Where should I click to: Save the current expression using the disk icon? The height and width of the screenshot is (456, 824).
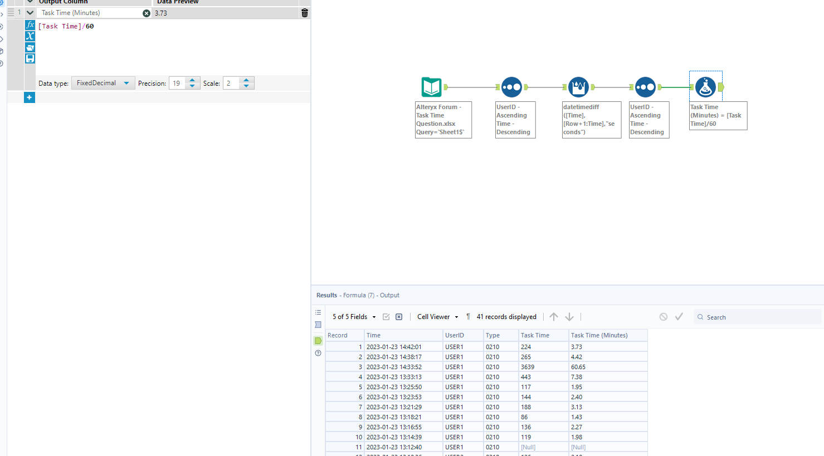pos(30,58)
